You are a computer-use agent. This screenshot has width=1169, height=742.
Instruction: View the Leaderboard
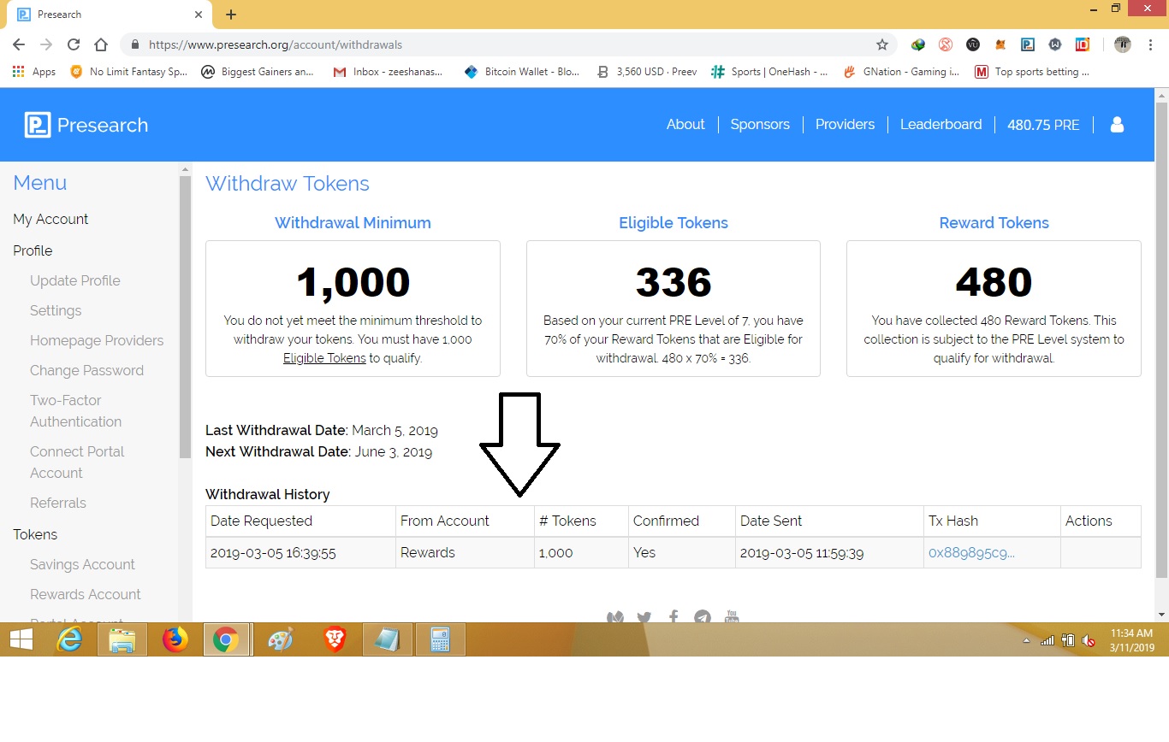coord(941,125)
